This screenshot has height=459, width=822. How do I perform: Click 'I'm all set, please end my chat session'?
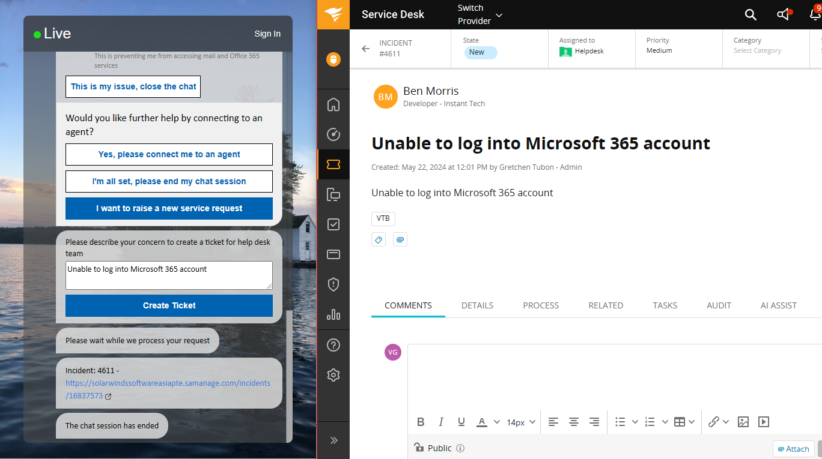click(169, 181)
